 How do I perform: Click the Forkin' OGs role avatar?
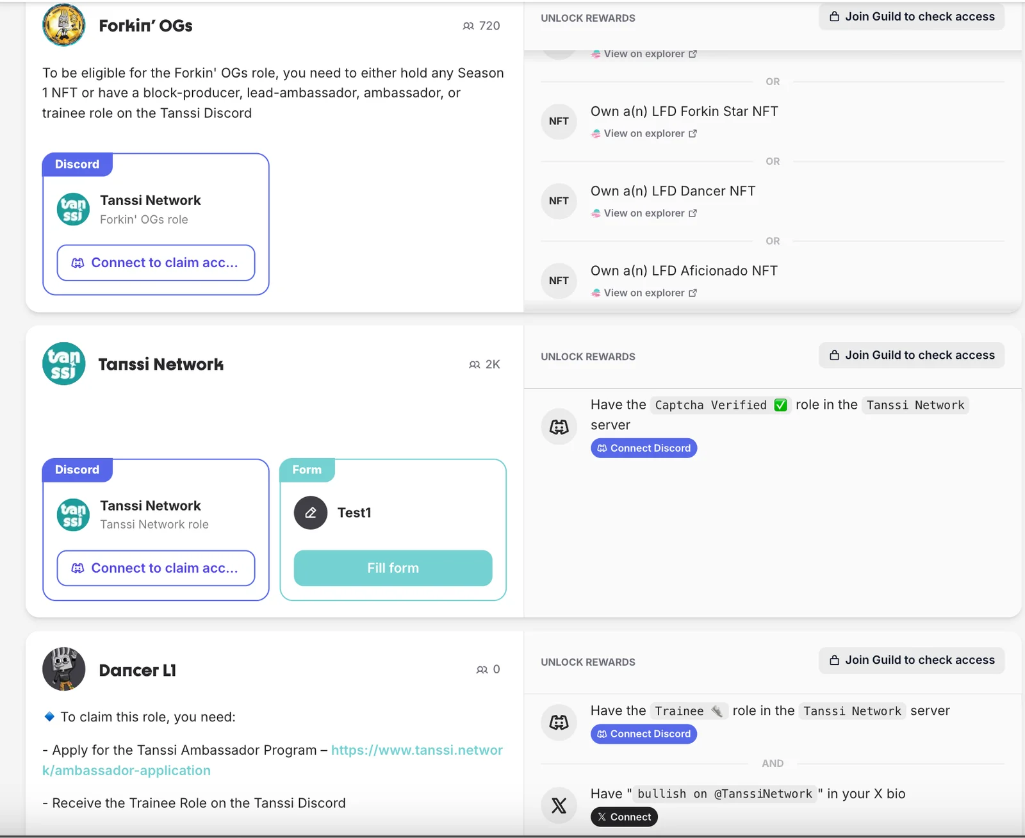point(63,25)
